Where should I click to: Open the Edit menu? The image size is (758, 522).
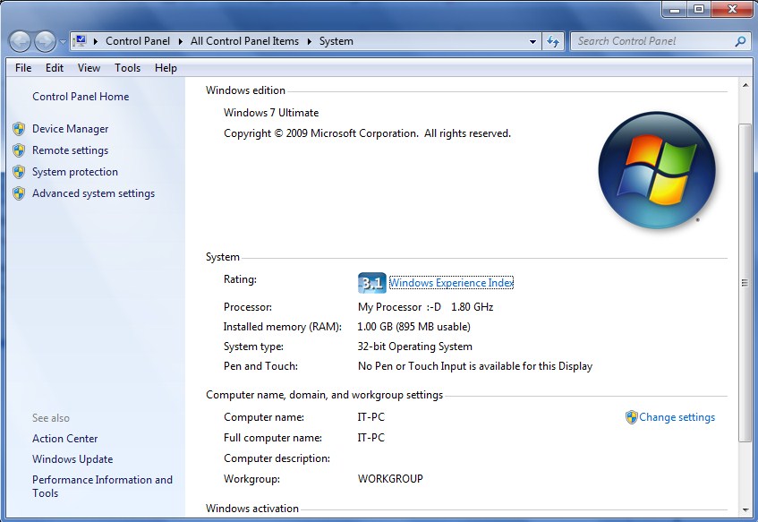[x=54, y=68]
